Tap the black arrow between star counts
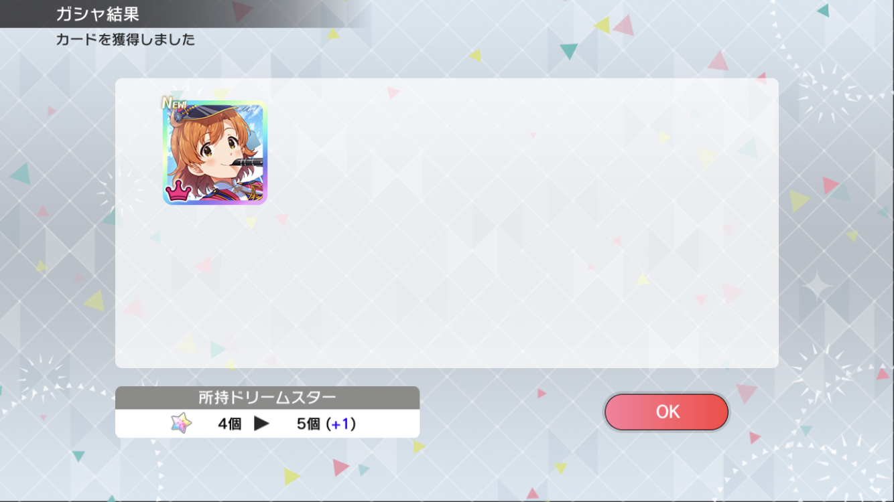Viewport: 894px width, 502px height. coord(261,424)
